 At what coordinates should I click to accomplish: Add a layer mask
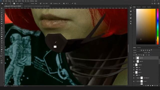[148, 85]
